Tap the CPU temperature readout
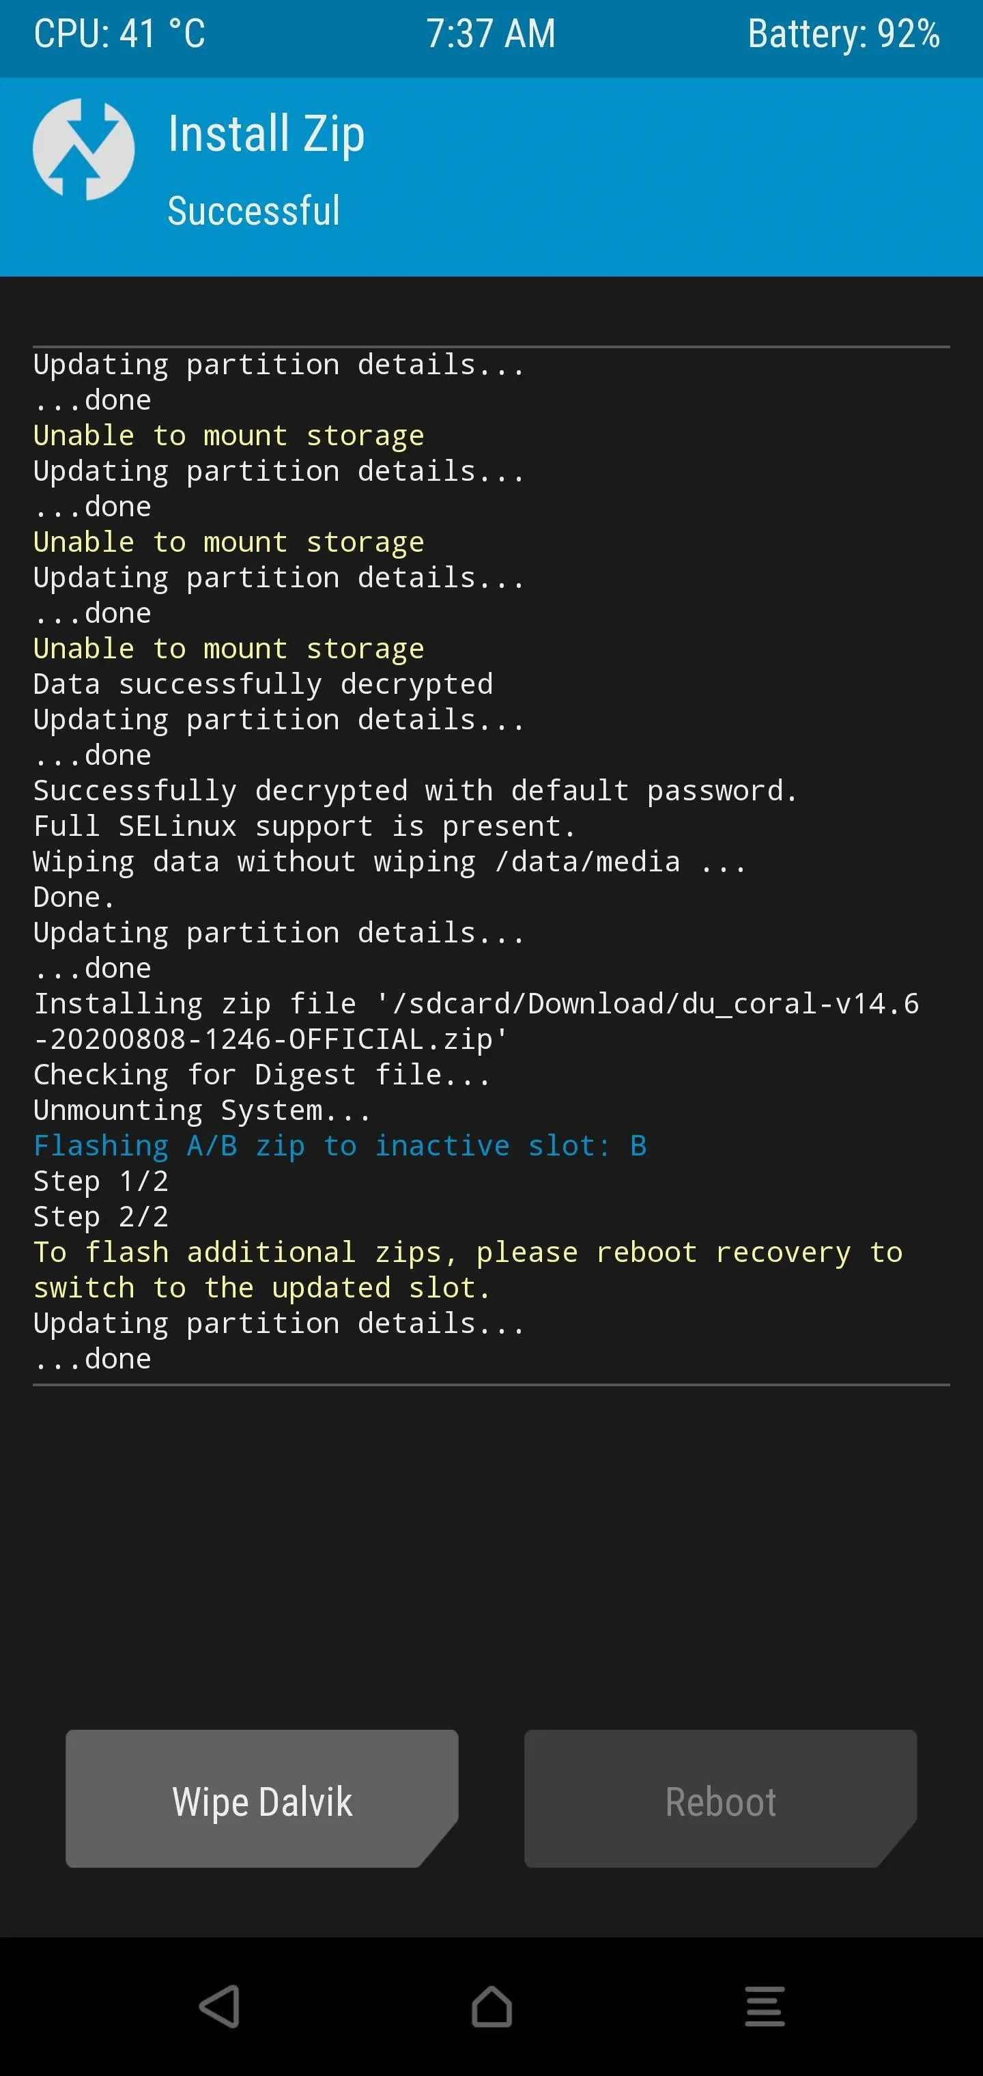Screen dimensions: 983x2076 [119, 34]
